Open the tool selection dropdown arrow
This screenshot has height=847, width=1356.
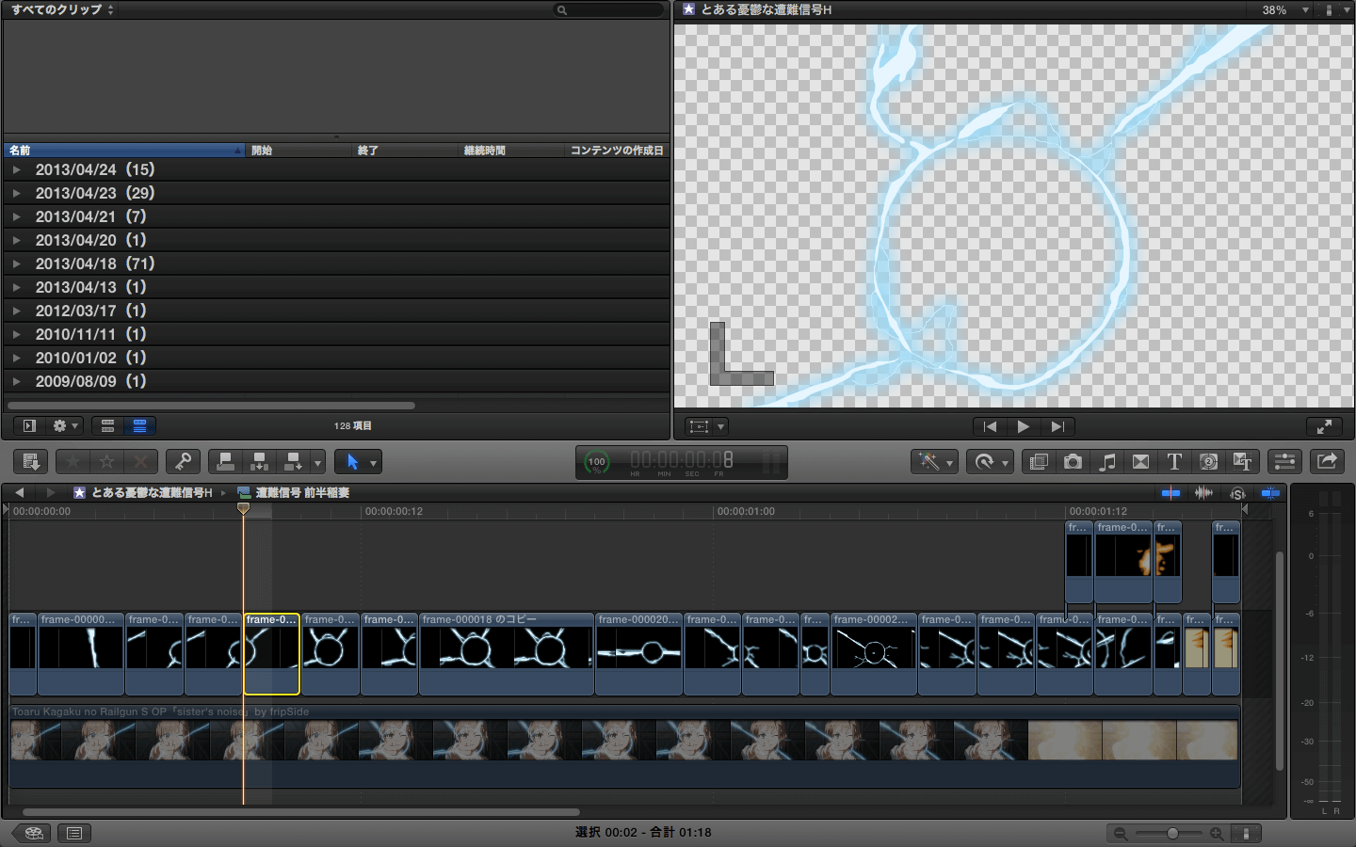374,462
